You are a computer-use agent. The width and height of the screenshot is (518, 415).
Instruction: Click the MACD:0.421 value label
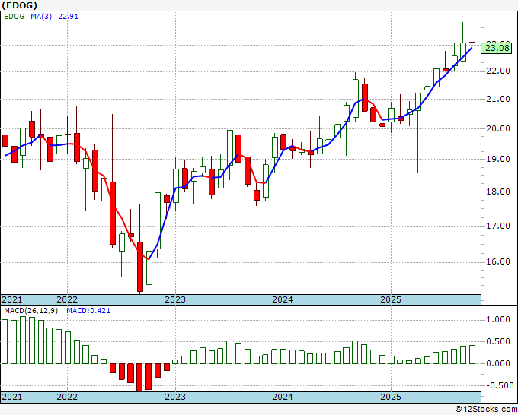[88, 311]
